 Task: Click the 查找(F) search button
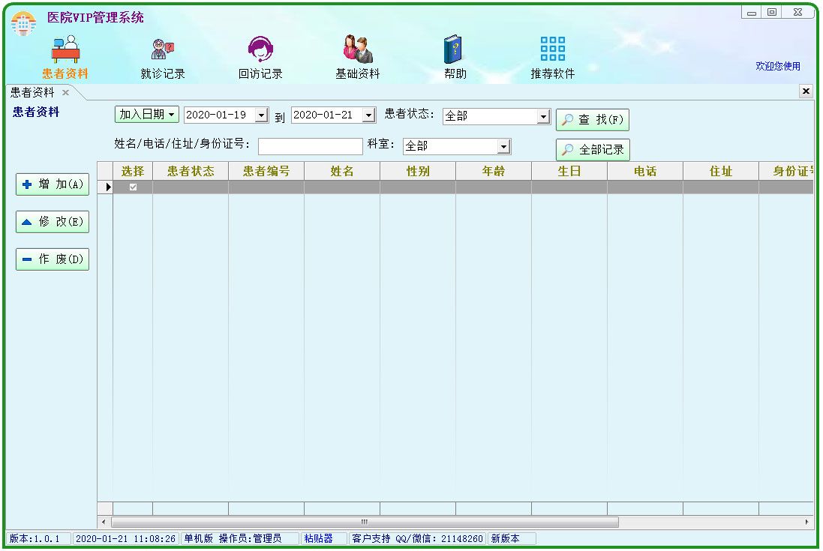point(593,119)
